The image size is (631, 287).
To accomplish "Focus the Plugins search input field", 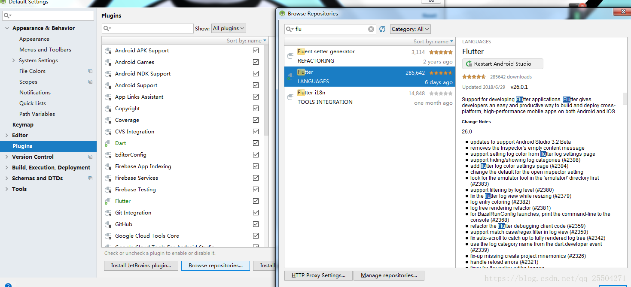I will pyautogui.click(x=148, y=28).
